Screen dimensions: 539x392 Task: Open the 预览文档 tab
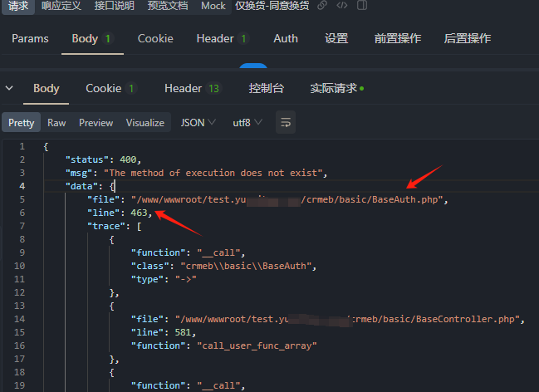(168, 6)
